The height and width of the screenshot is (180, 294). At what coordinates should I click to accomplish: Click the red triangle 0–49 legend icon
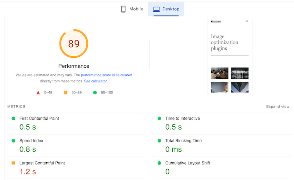pos(38,92)
